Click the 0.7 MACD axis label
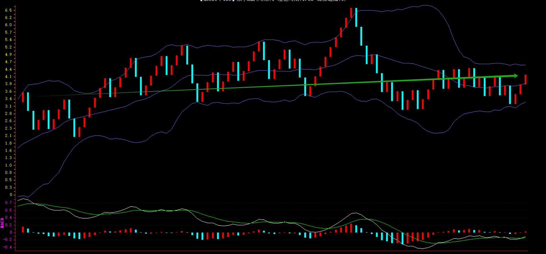 pos(8,203)
